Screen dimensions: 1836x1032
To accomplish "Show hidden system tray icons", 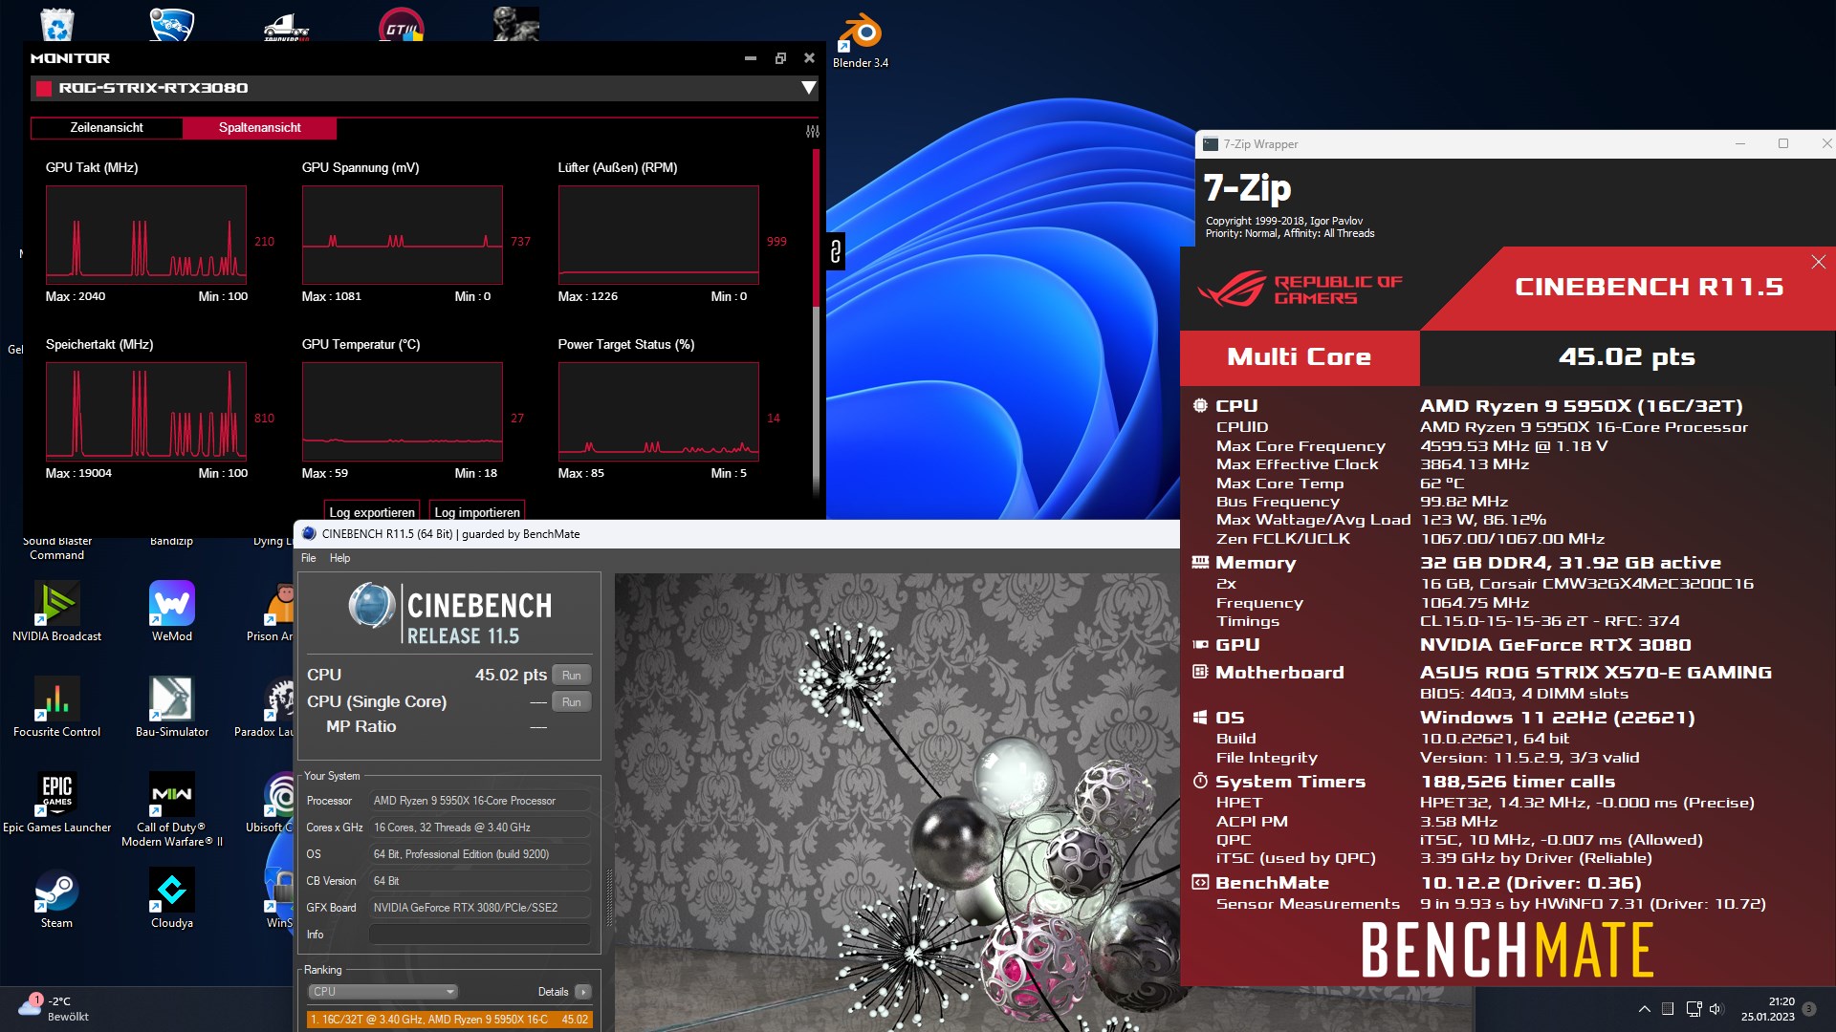I will (1644, 1009).
